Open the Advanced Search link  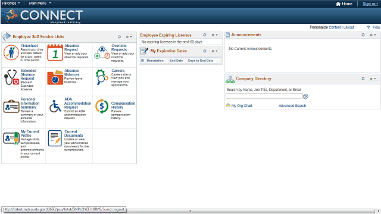click(292, 106)
